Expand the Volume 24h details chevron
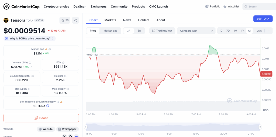The image size is (276, 137). (x=31, y=67)
